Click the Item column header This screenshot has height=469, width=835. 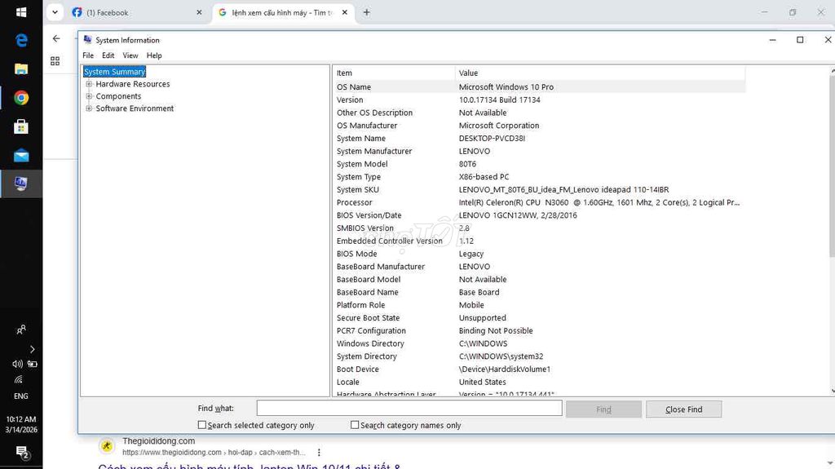tap(394, 73)
